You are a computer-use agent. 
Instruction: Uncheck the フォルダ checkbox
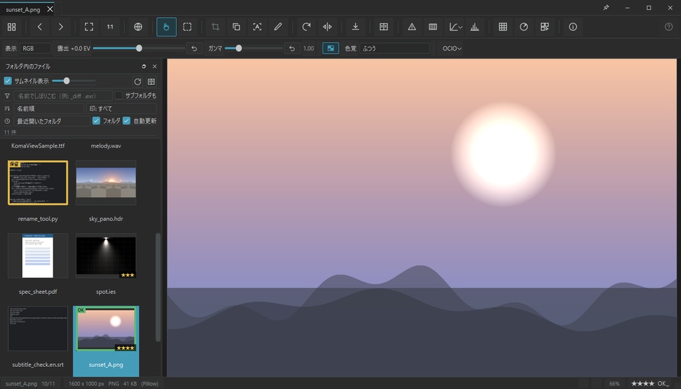click(96, 121)
